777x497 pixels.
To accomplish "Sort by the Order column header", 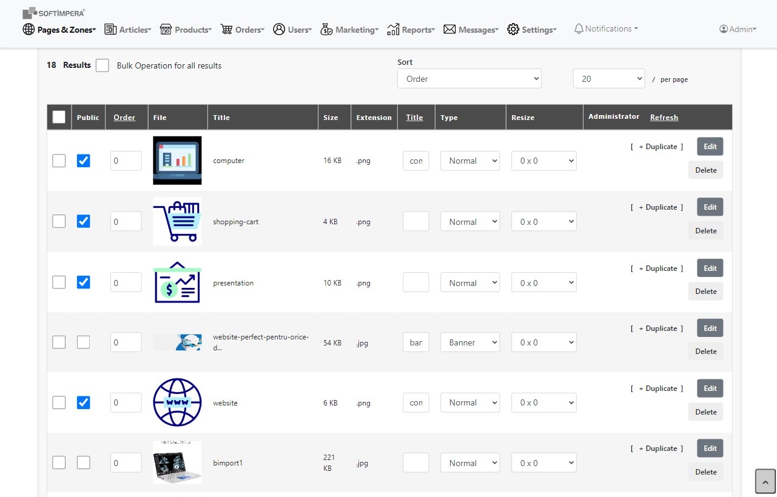I will click(124, 117).
